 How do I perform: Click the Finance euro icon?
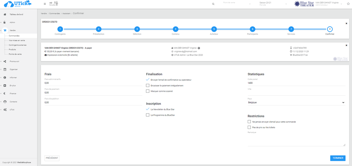(5, 93)
